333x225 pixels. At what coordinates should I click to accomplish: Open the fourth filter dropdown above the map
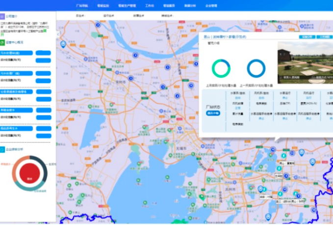pyautogui.click(x=167, y=16)
